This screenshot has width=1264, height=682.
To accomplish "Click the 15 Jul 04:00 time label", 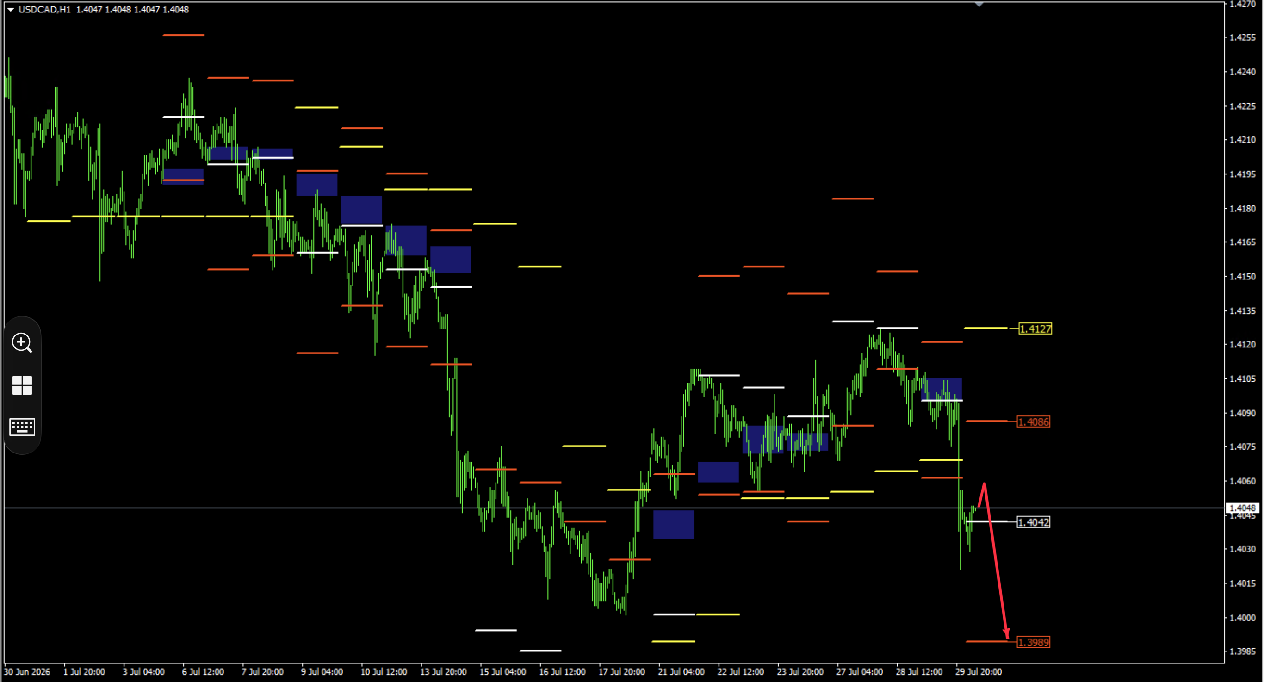I will [502, 672].
